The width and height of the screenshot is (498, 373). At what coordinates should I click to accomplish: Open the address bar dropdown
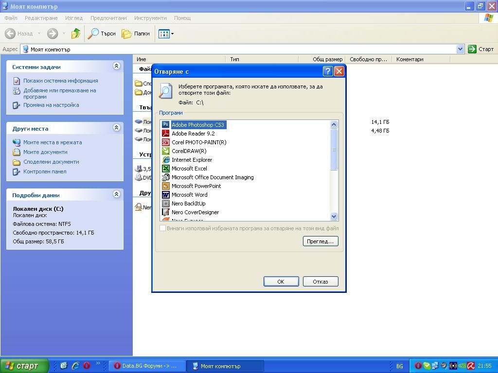(x=460, y=49)
